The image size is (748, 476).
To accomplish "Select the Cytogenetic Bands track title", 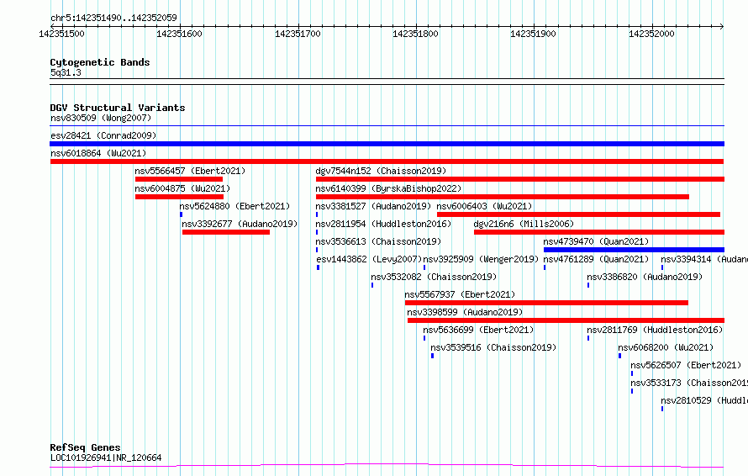I will pyautogui.click(x=100, y=62).
